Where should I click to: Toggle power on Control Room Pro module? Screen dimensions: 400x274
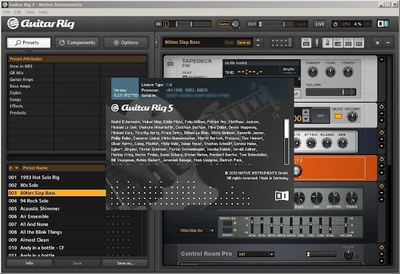(382, 247)
